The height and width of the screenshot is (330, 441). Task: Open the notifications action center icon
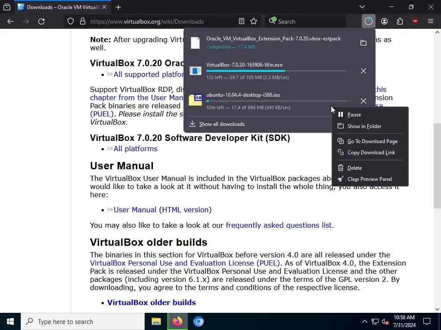(x=427, y=321)
